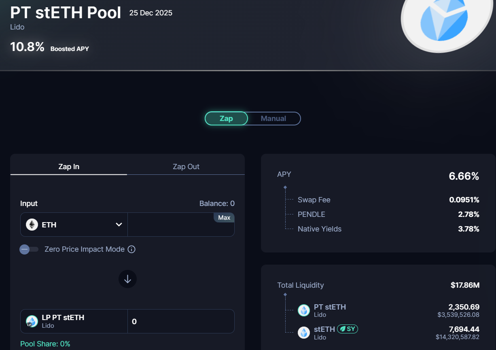
Task: Click the LP PT stETH token icon
Action: click(x=32, y=321)
